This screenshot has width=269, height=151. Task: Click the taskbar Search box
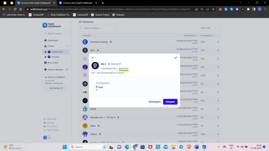tap(88, 147)
